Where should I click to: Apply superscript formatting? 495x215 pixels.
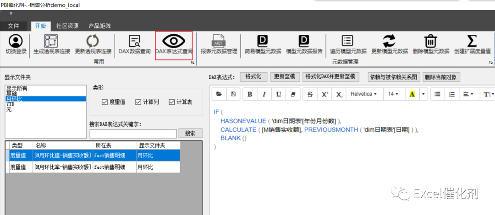point(324,94)
